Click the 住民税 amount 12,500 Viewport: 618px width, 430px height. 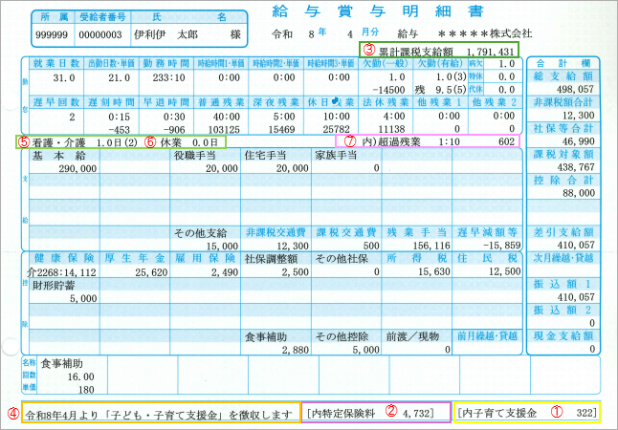tap(495, 272)
